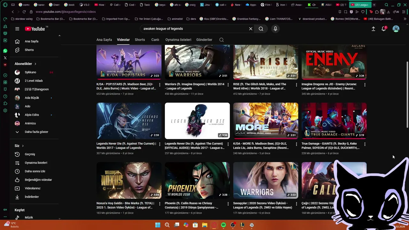Open more options for Phoenix video

(x=228, y=203)
